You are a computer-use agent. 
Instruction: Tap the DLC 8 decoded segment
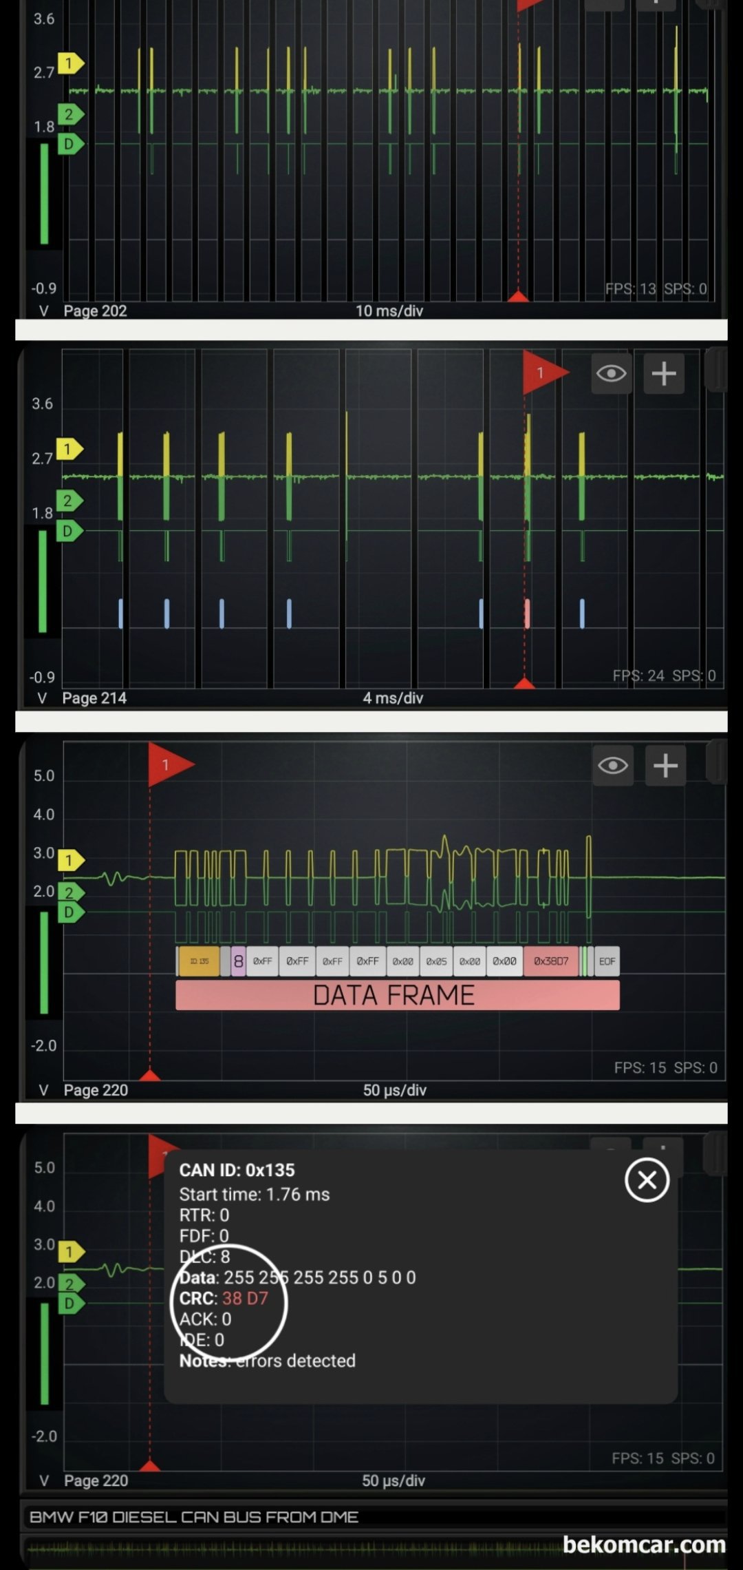238,961
